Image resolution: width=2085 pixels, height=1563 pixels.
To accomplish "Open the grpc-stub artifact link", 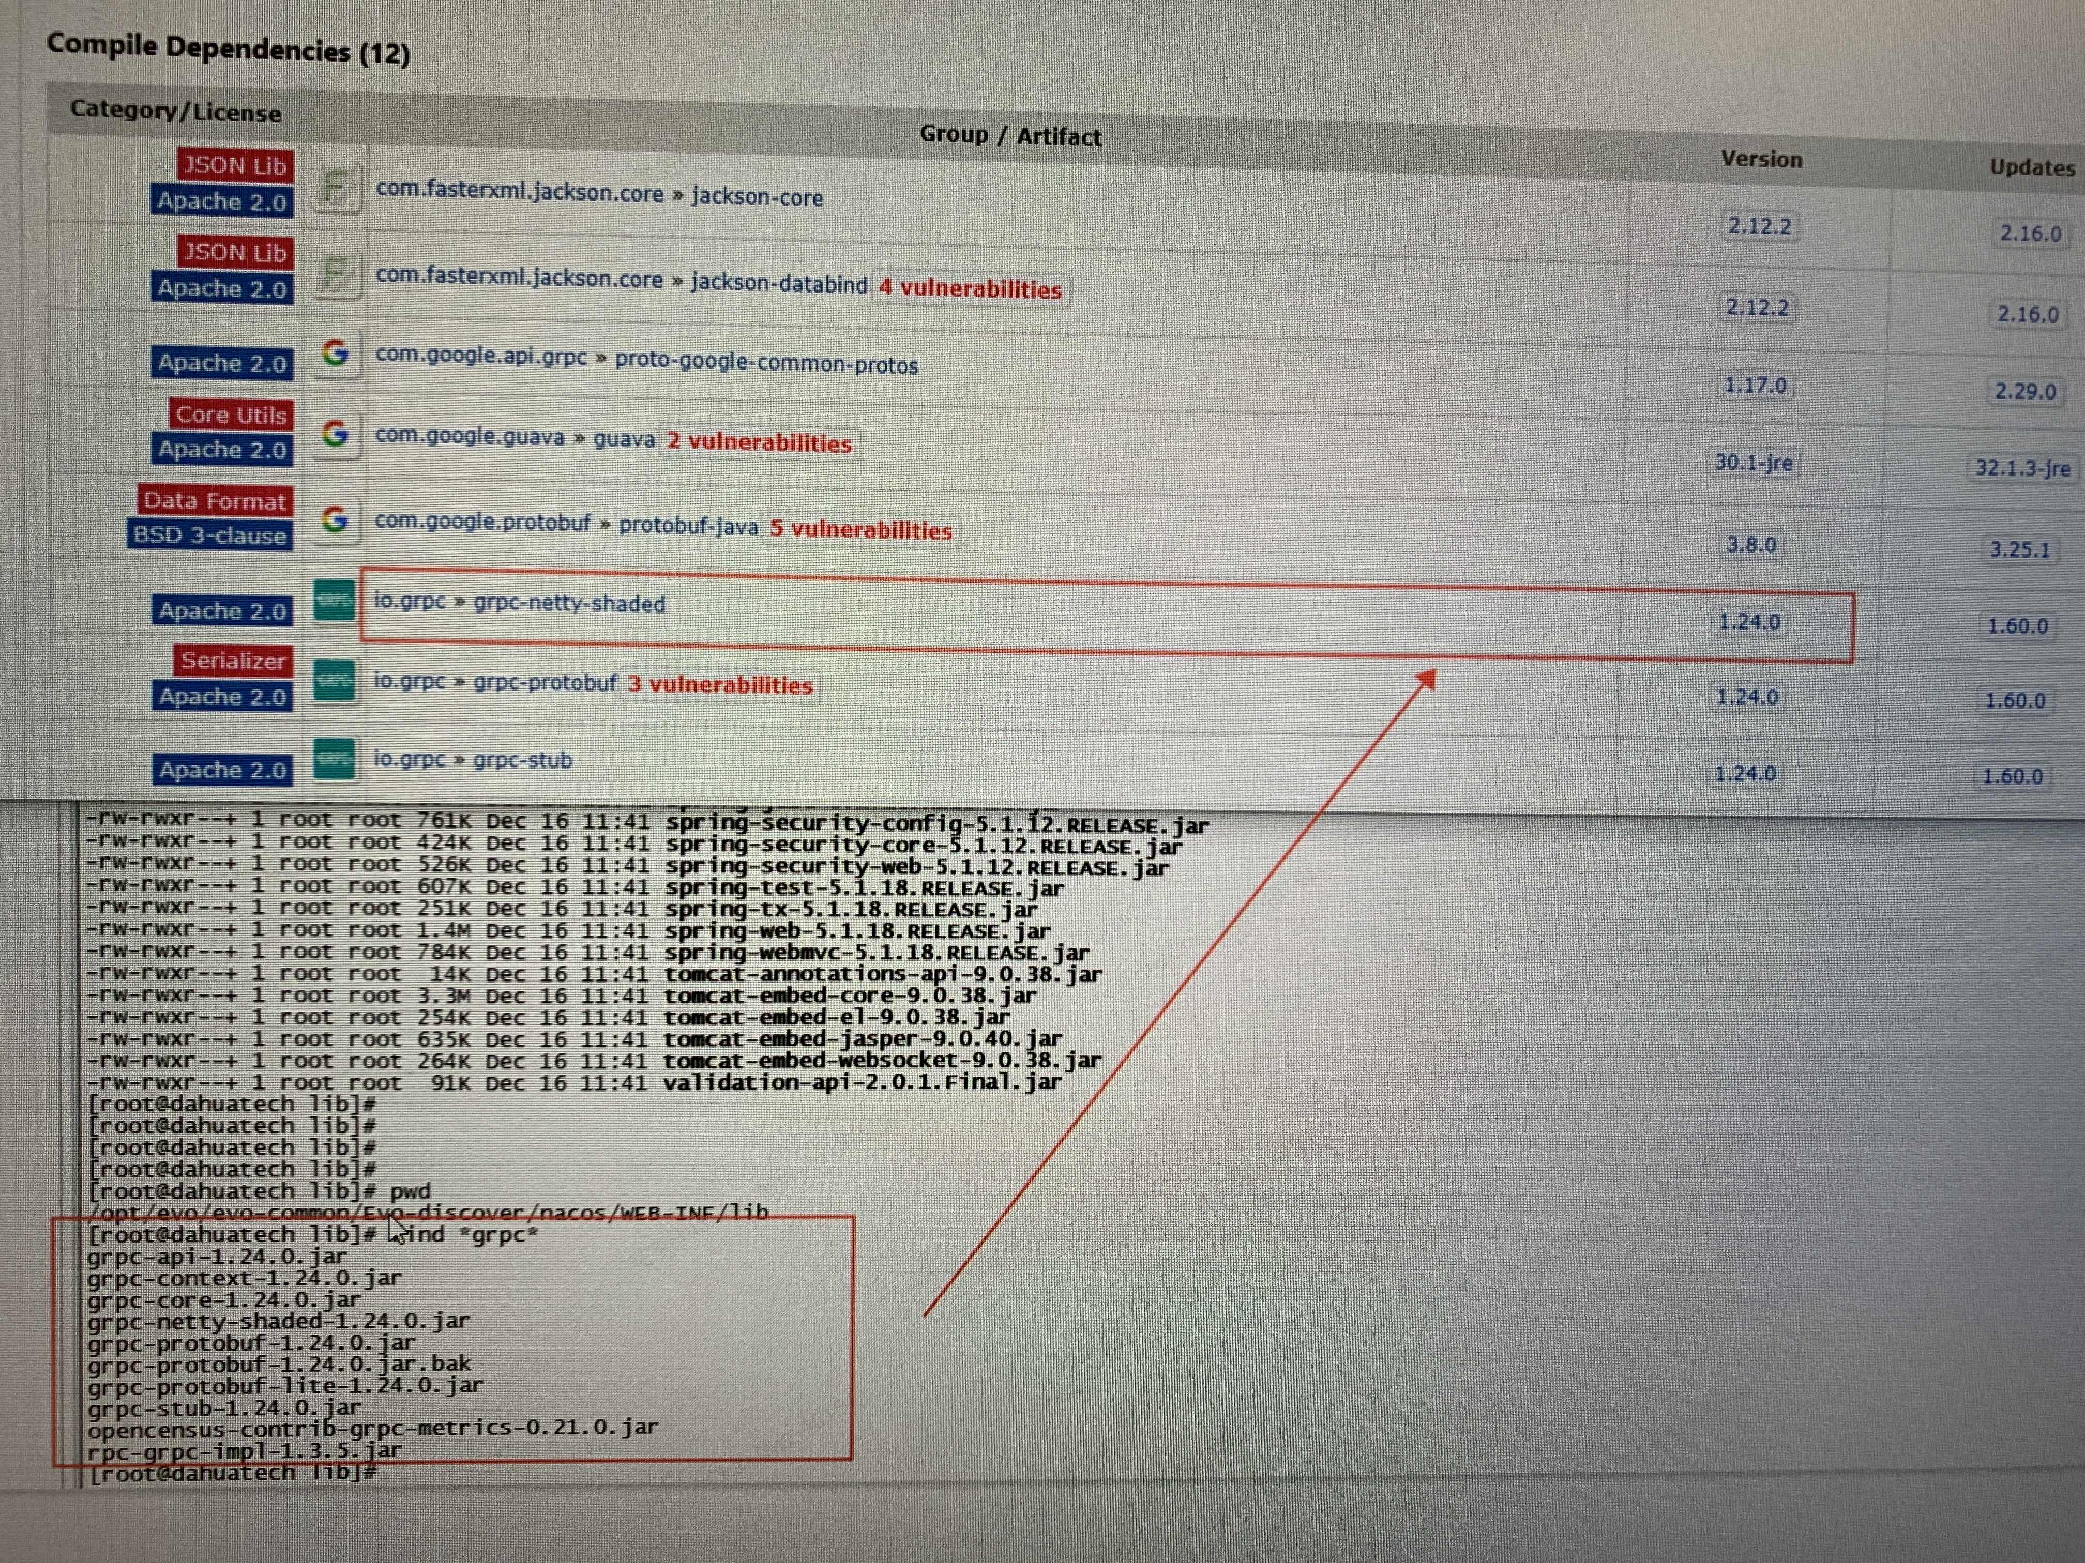I will point(522,759).
